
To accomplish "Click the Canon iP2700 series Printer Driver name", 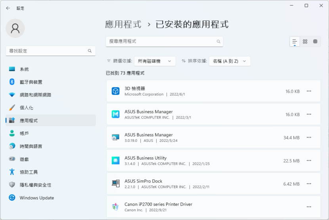I will click(x=158, y=204).
